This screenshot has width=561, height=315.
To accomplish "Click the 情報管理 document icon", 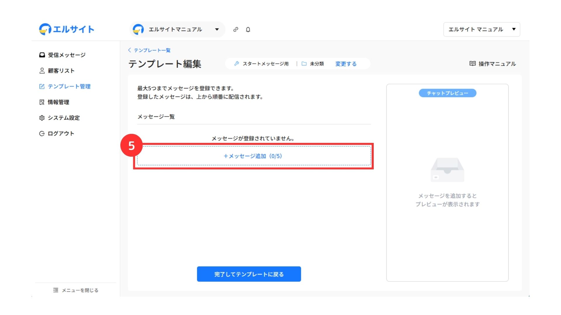I will point(42,102).
